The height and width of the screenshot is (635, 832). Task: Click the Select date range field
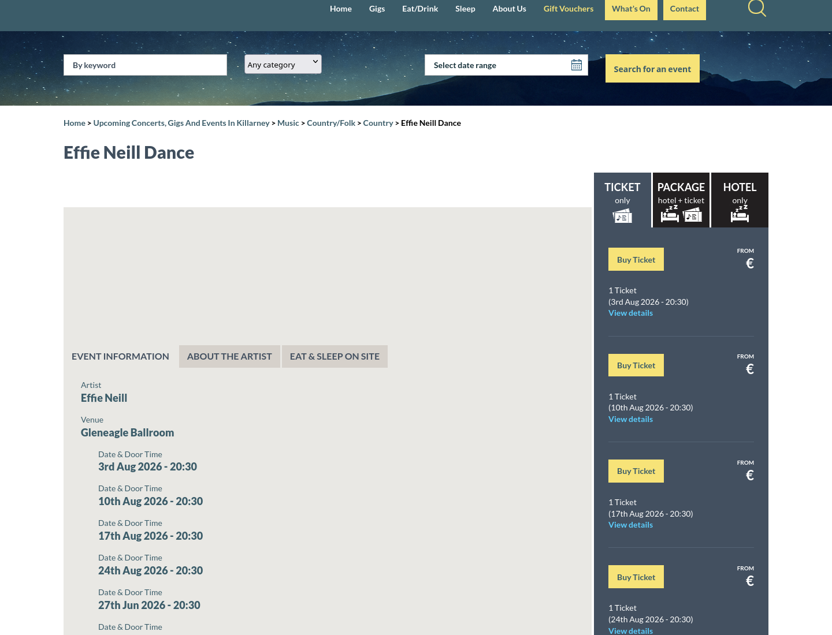coord(506,65)
